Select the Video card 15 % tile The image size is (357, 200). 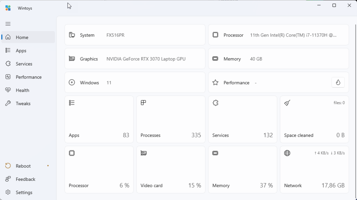pos(171,169)
